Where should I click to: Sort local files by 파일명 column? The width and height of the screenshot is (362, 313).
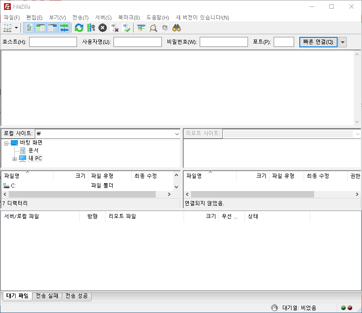tap(27, 176)
